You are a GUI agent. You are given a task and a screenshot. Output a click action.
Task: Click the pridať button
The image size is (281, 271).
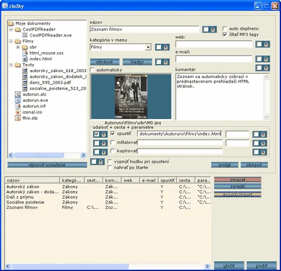point(224,165)
